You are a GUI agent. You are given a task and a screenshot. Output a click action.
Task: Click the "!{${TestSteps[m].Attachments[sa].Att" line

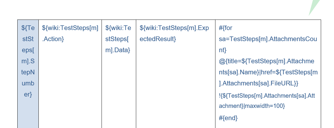click(x=267, y=96)
